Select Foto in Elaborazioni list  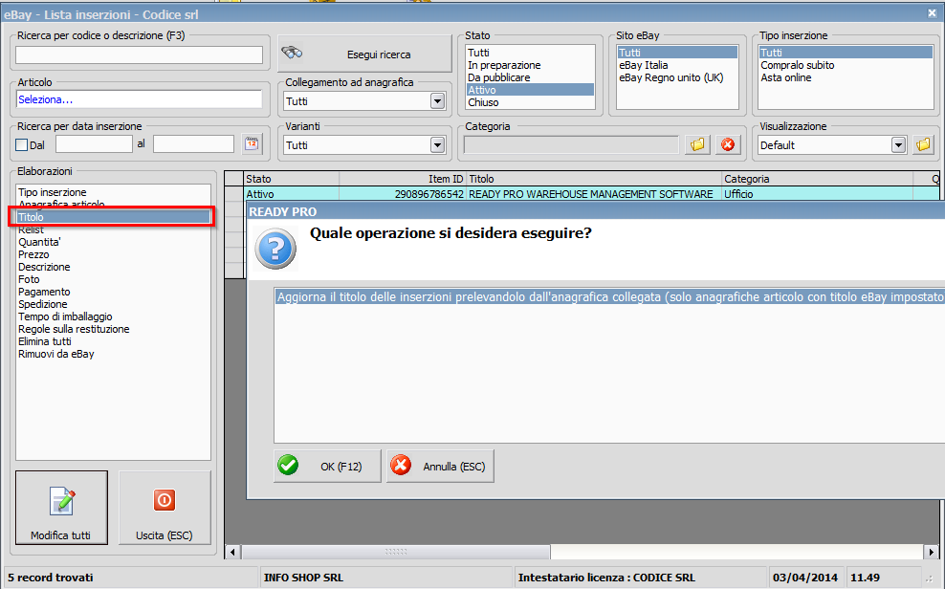(x=113, y=279)
